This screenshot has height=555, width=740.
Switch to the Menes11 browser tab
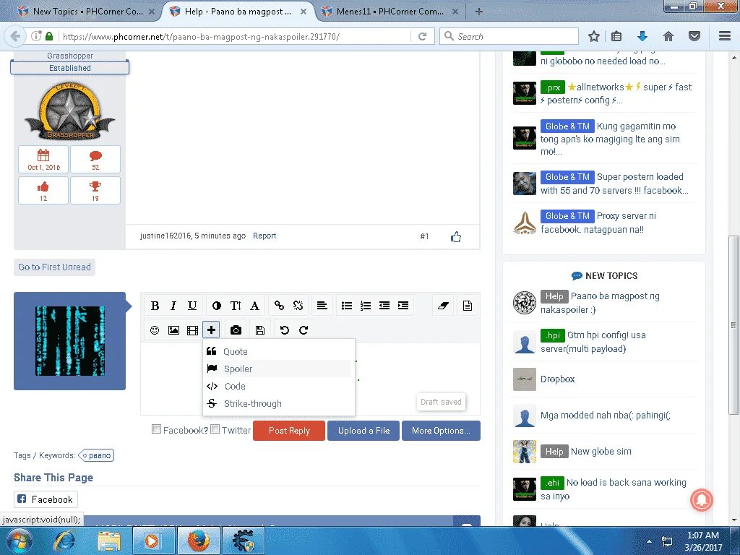tap(390, 12)
